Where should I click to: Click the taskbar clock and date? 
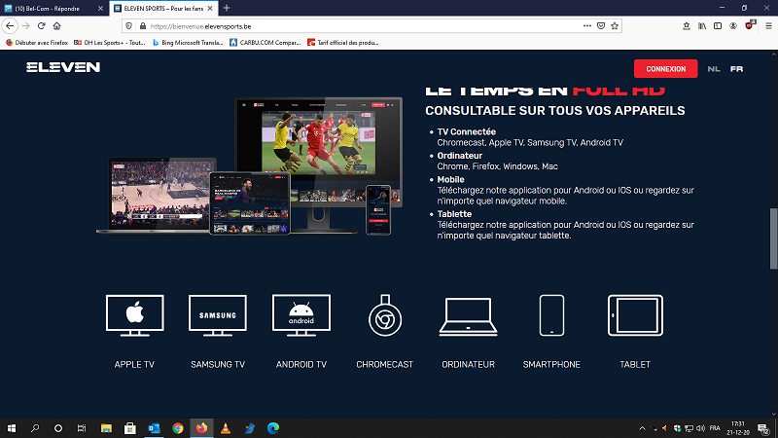point(738,428)
